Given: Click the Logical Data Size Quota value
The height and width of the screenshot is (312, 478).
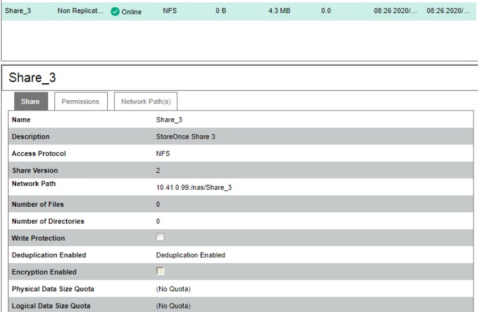Looking at the screenshot, I should (172, 307).
